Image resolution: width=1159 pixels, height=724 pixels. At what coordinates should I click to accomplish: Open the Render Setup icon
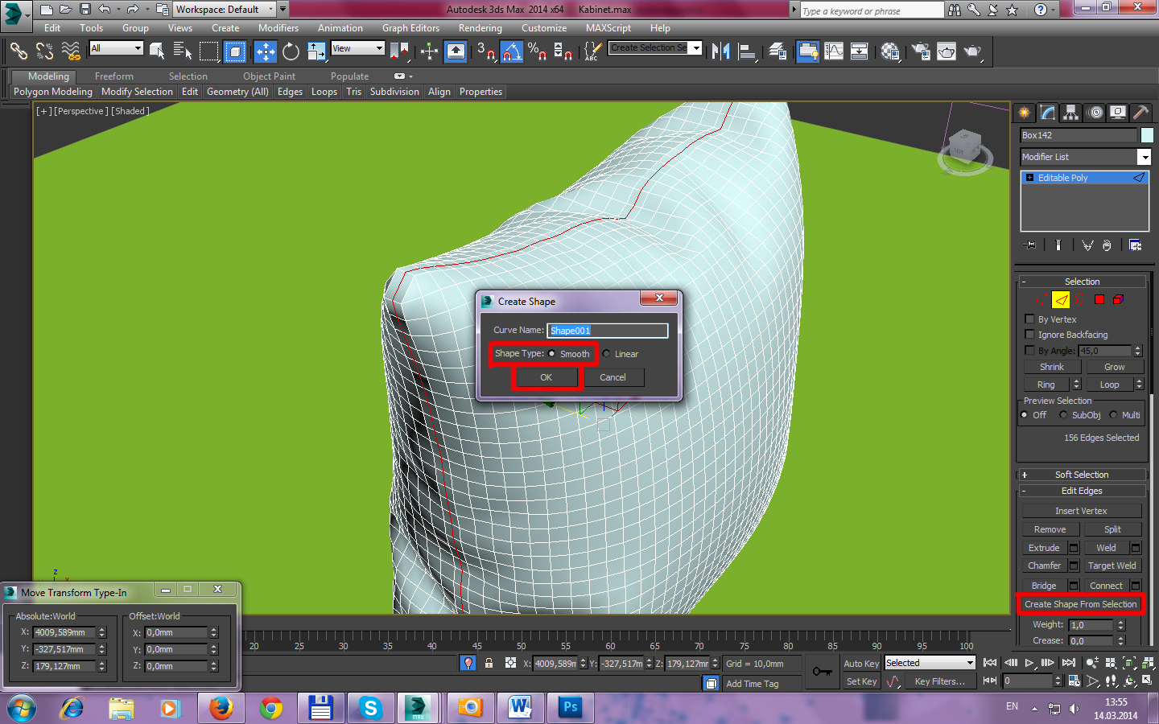921,51
